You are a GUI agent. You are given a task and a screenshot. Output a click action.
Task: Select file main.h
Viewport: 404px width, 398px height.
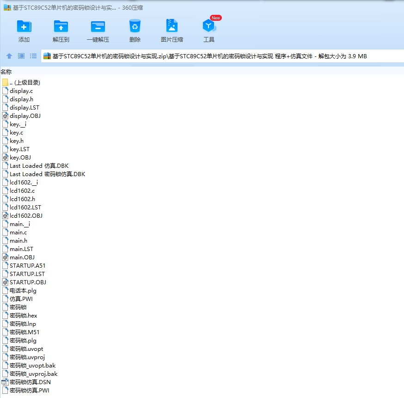(18, 241)
